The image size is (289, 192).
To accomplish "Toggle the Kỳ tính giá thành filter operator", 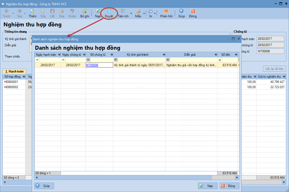I will click(116, 60).
